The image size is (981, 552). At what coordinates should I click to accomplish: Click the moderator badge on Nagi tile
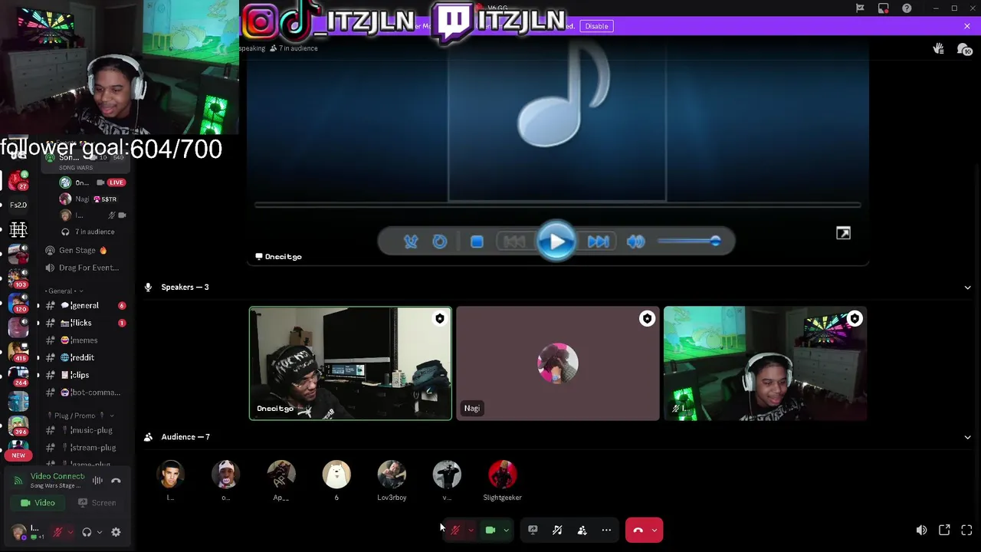coord(647,319)
